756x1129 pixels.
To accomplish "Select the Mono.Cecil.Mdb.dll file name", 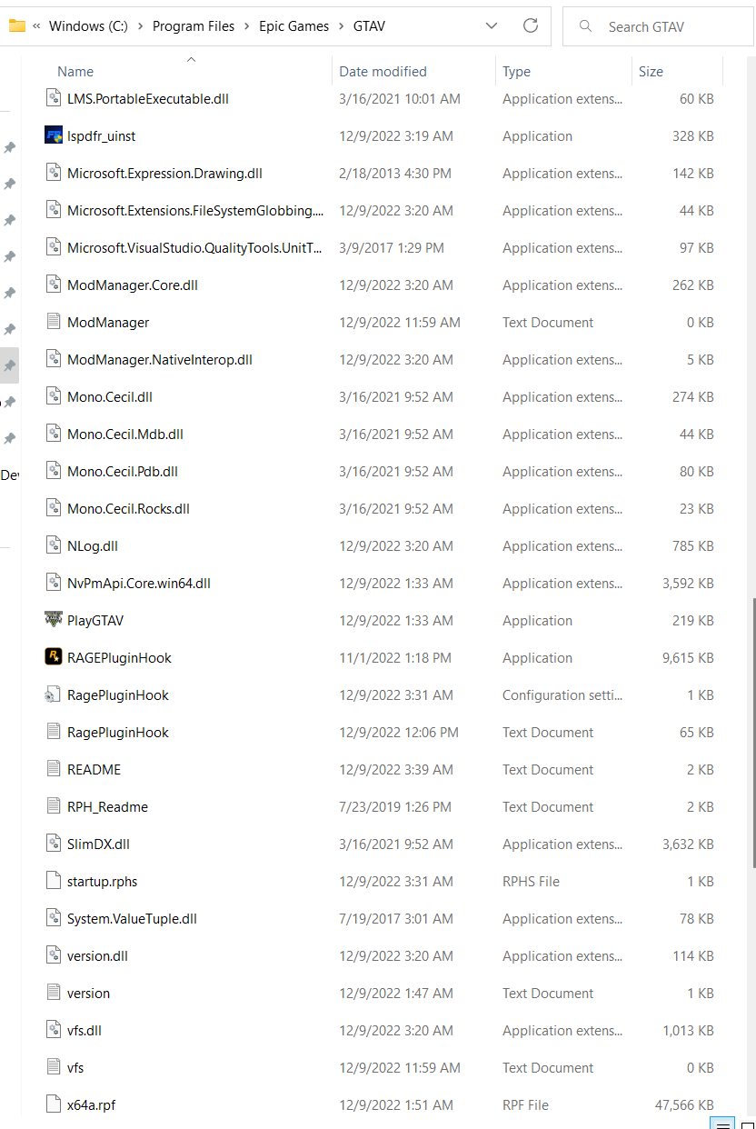I will click(x=125, y=434).
